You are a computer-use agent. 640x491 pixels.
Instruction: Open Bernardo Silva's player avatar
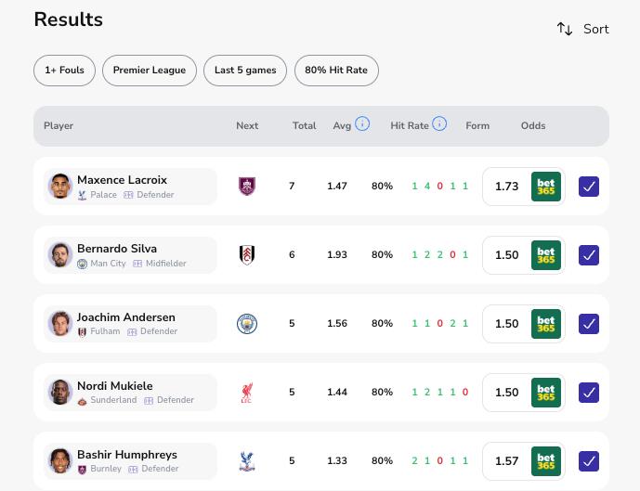pyautogui.click(x=60, y=255)
